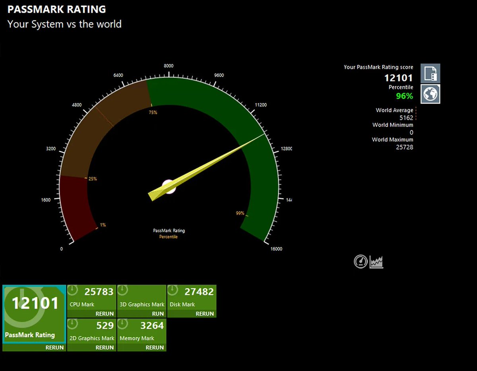
Task: Select the Disk Mark 27482 score
Action: tap(199, 292)
